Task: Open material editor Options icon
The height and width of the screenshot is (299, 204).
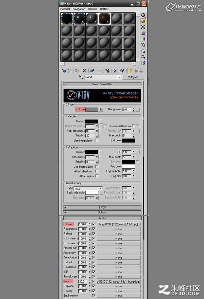Action: (143, 51)
